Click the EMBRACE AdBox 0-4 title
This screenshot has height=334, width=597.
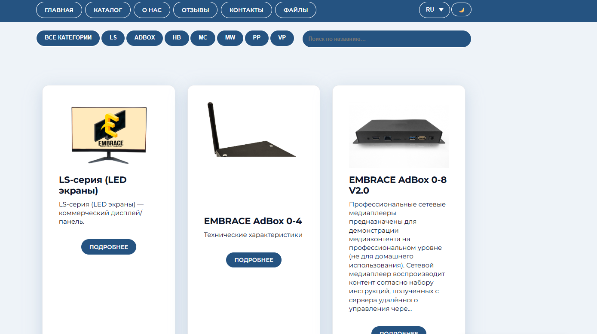(x=253, y=221)
